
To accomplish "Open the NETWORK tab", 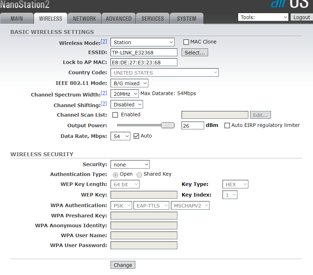I will click(85, 19).
